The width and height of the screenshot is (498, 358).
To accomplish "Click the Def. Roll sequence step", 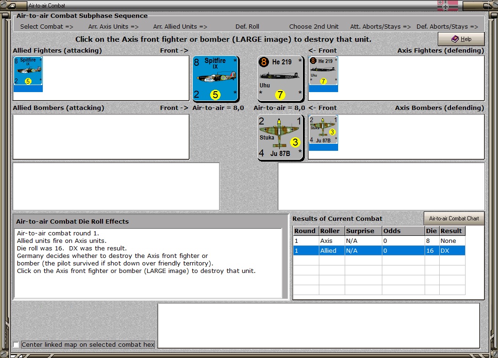I will pyautogui.click(x=247, y=27).
